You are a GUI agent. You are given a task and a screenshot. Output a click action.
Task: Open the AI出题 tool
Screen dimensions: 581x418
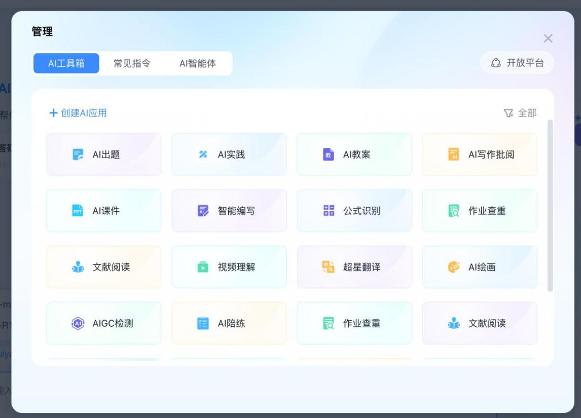(x=103, y=155)
